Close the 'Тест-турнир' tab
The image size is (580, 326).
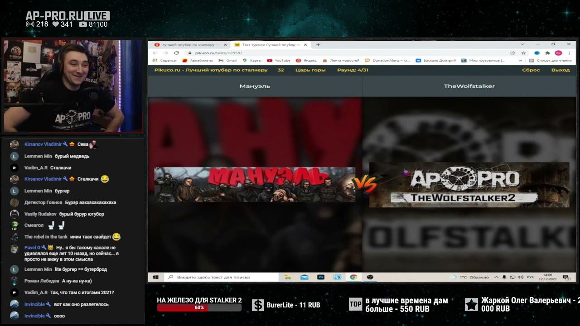pyautogui.click(x=306, y=45)
